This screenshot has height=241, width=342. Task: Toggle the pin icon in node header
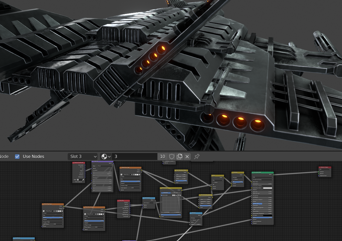point(197,156)
